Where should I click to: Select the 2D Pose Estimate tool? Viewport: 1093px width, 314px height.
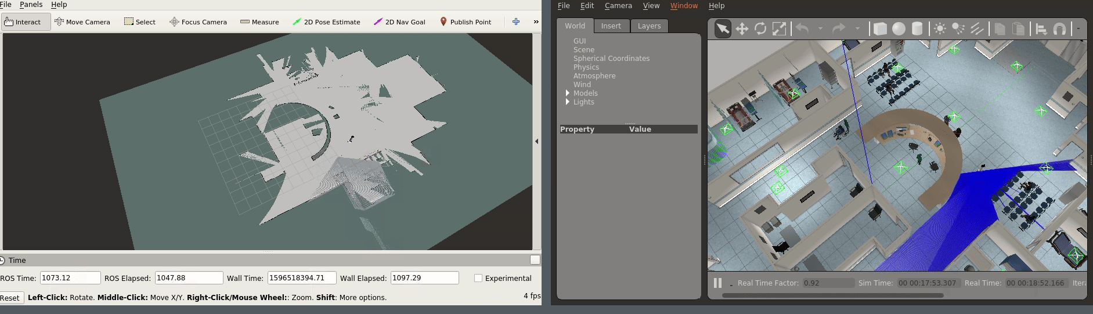(326, 22)
